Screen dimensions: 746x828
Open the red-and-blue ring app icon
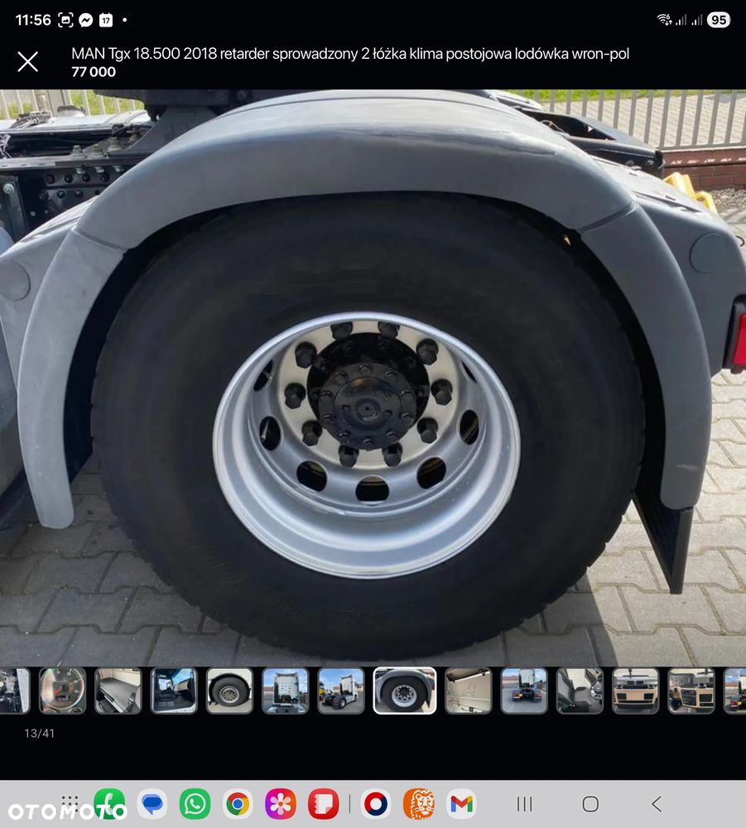[x=376, y=804]
